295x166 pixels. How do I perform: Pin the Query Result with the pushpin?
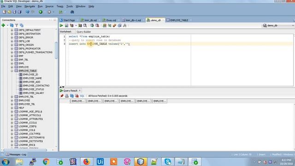pos(62,96)
